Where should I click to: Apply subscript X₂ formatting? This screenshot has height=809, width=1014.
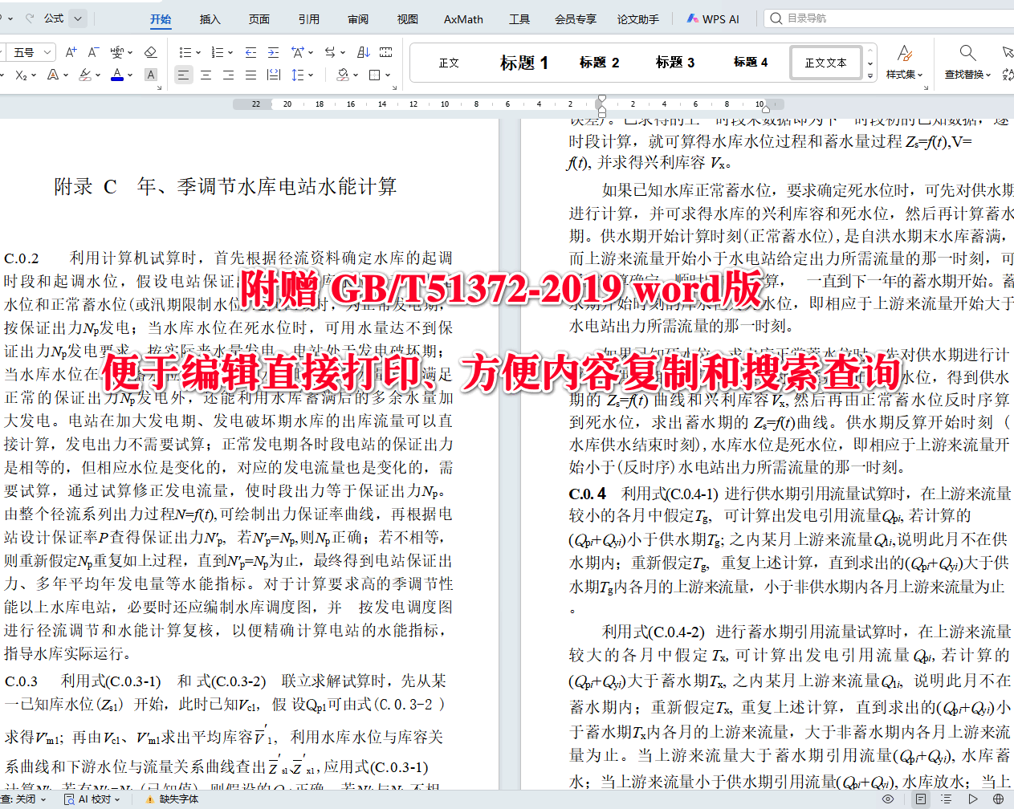21,75
